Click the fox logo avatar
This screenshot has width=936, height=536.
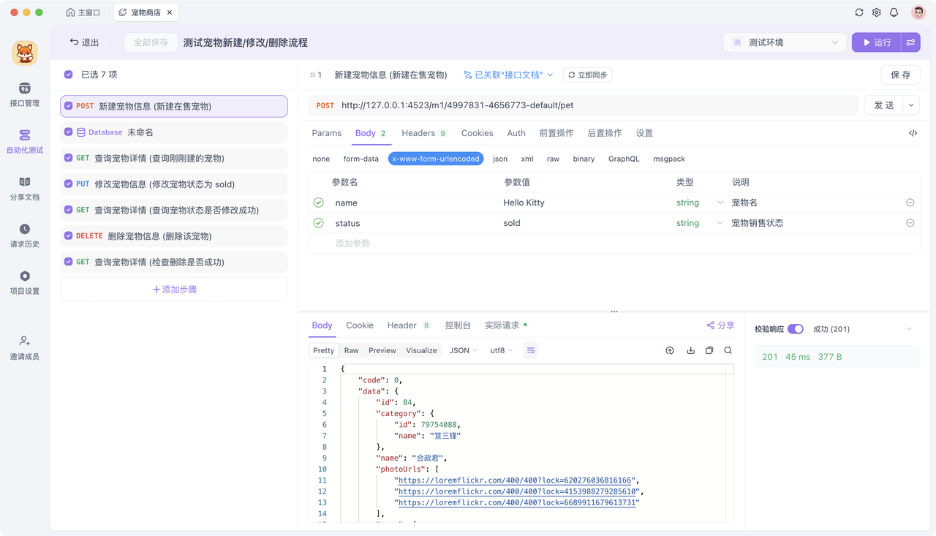[x=25, y=53]
